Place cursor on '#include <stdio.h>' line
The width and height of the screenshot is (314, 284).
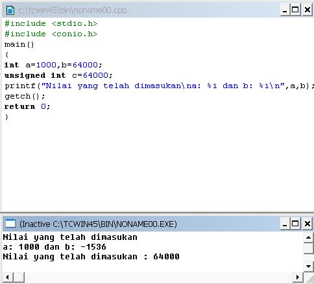coord(51,23)
